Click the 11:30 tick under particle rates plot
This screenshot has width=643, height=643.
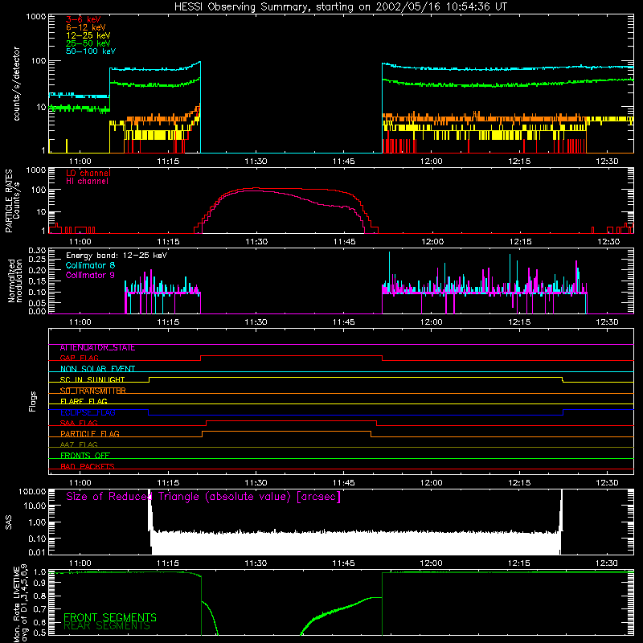pos(256,242)
